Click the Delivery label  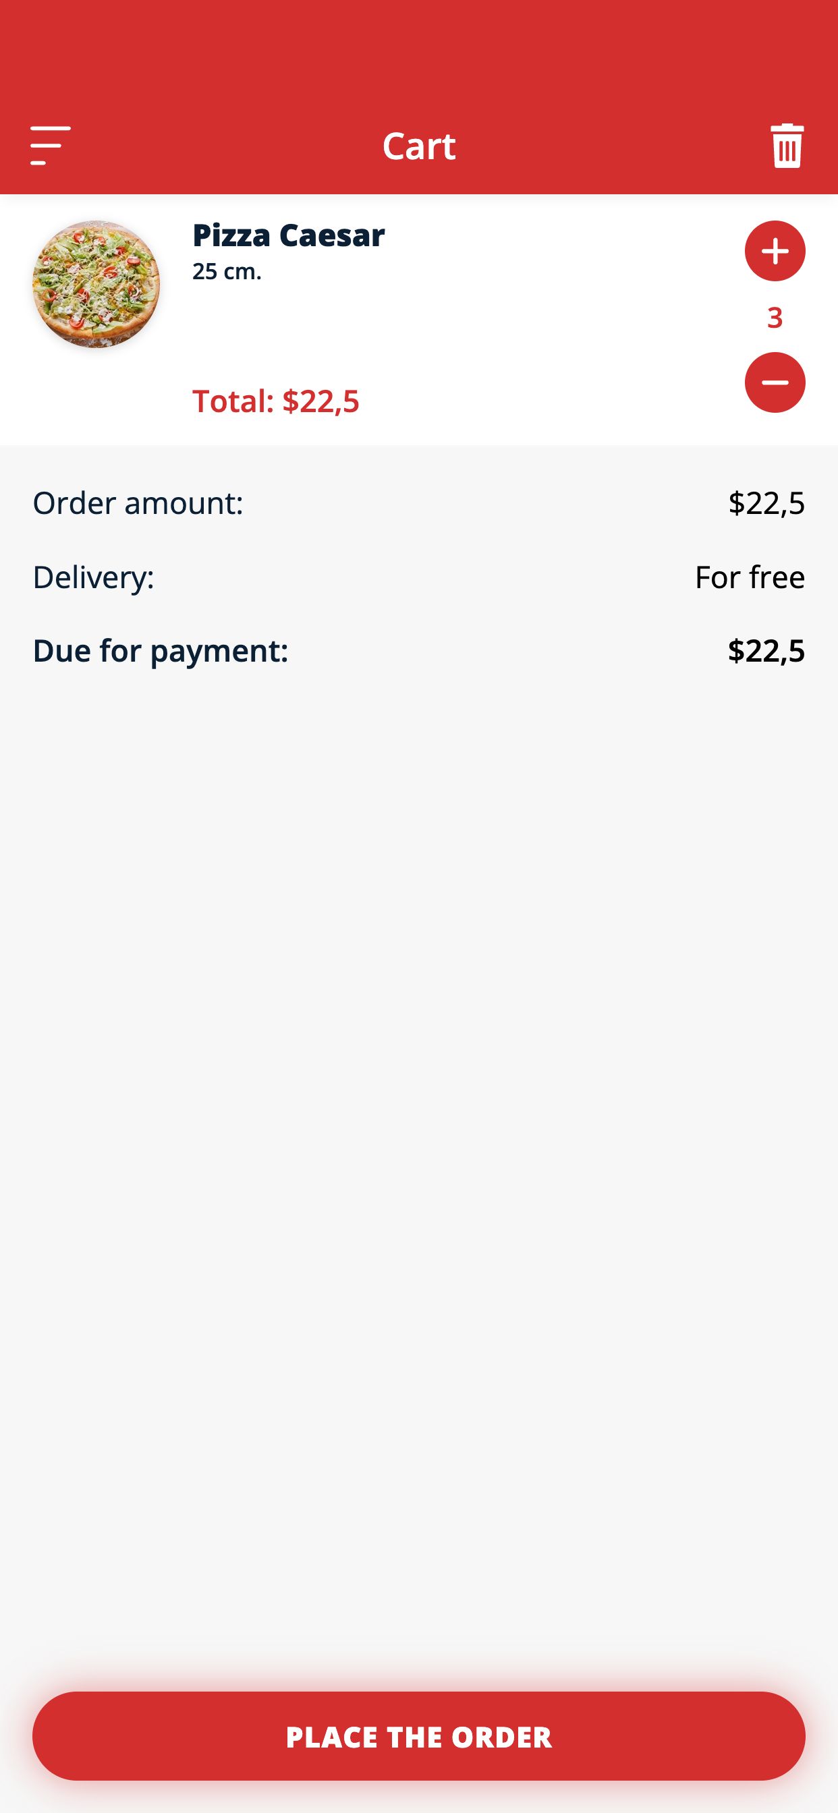tap(94, 577)
